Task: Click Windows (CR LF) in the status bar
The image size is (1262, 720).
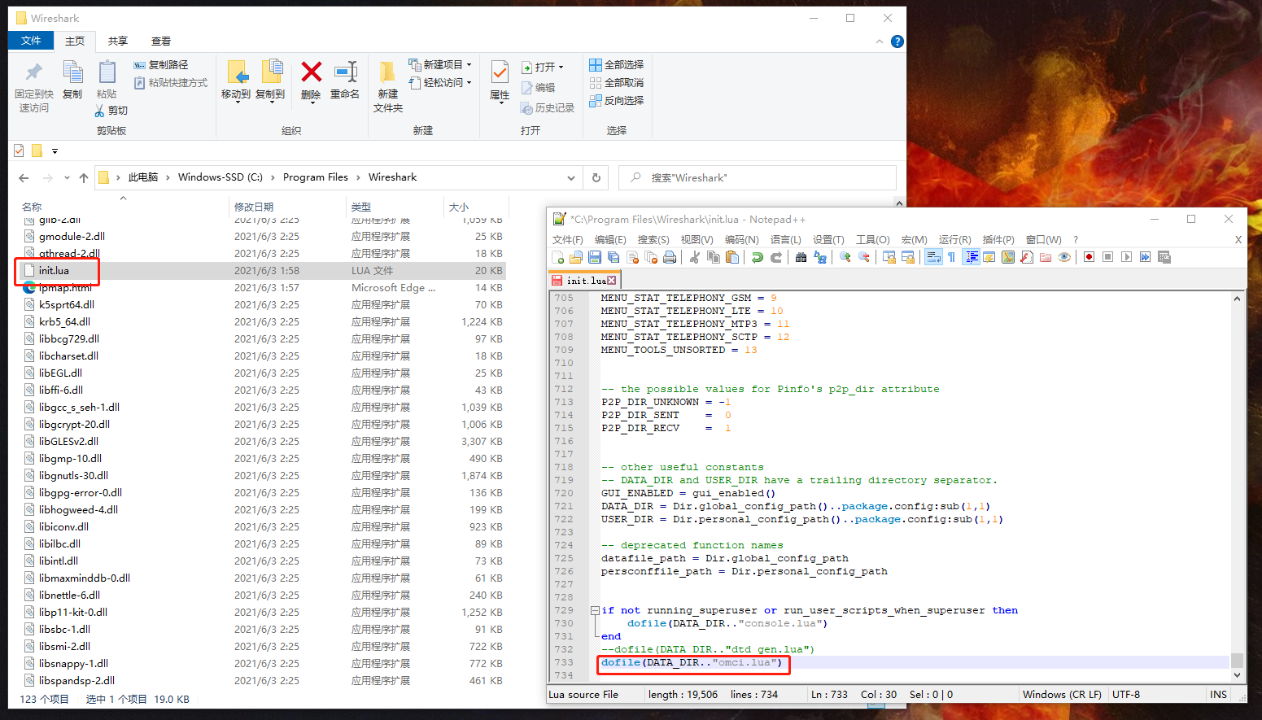Action: (1062, 694)
